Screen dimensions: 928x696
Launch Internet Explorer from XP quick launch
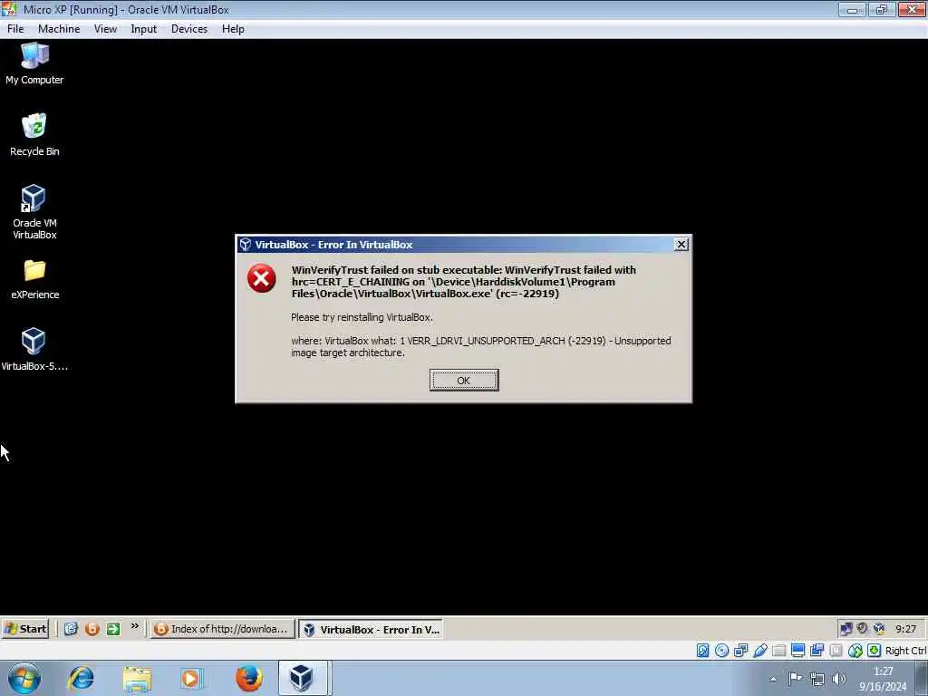click(x=71, y=629)
